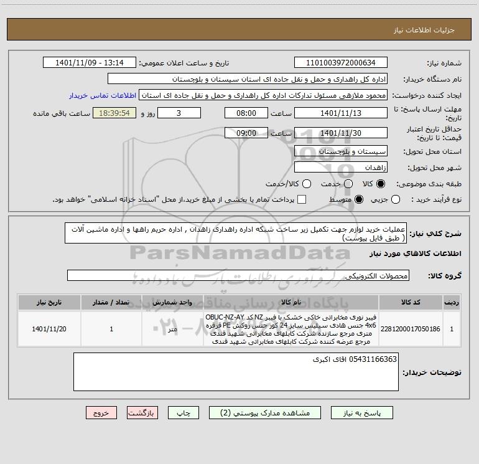Click the خروج exit button

point(101,413)
